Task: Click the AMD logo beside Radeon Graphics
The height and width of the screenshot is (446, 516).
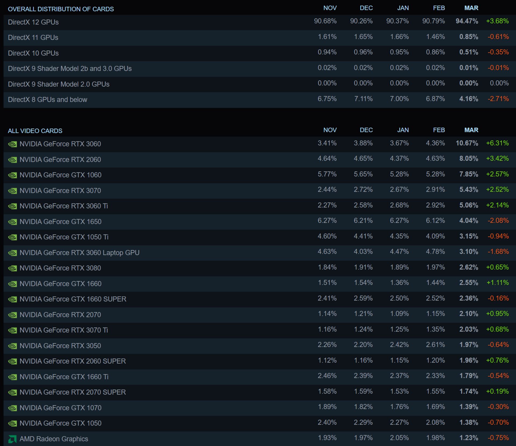Action: pyautogui.click(x=12, y=439)
